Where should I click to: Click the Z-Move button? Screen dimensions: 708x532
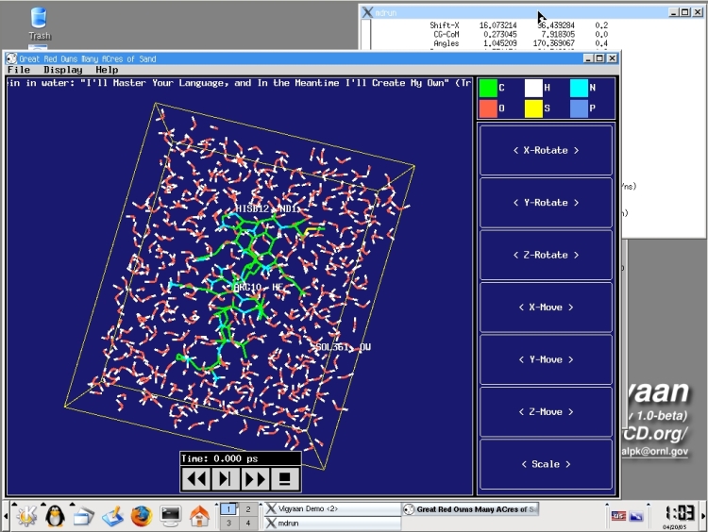pos(547,412)
